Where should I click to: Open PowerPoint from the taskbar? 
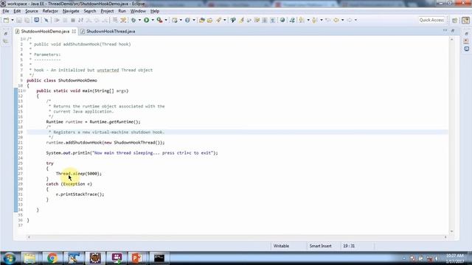pyautogui.click(x=137, y=258)
